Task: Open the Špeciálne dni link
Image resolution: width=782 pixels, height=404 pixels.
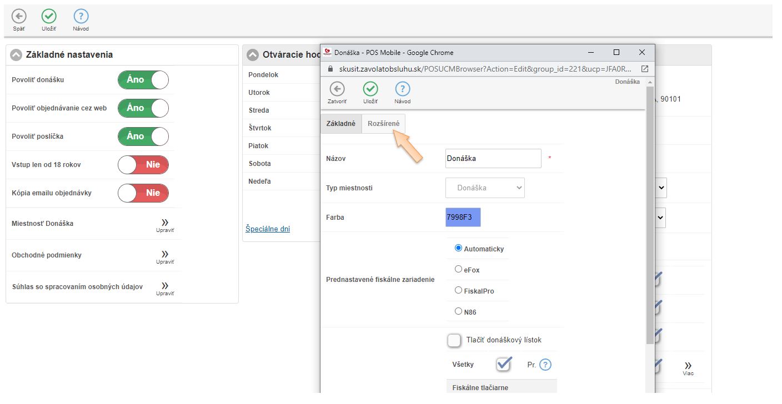Action: point(268,229)
